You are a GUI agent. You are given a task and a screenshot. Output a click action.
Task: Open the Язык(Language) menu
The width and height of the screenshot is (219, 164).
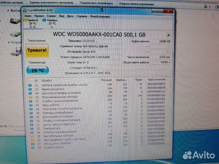point(100,16)
